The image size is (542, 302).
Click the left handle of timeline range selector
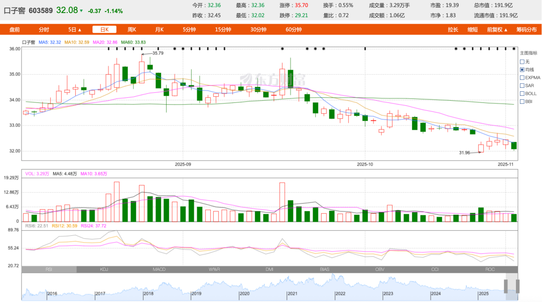[x=505, y=286]
